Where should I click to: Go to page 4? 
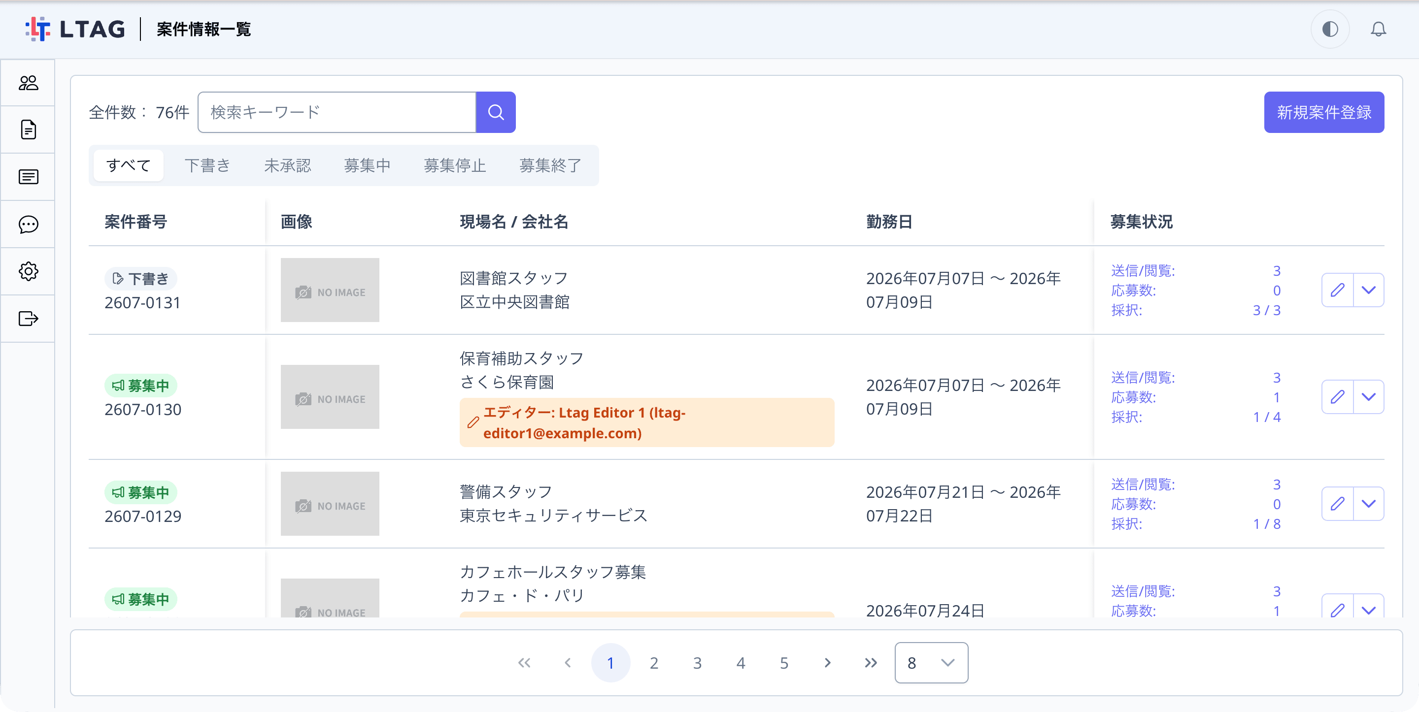click(x=741, y=662)
